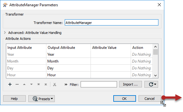Click the OK button
183x112 pixels.
click(x=124, y=98)
